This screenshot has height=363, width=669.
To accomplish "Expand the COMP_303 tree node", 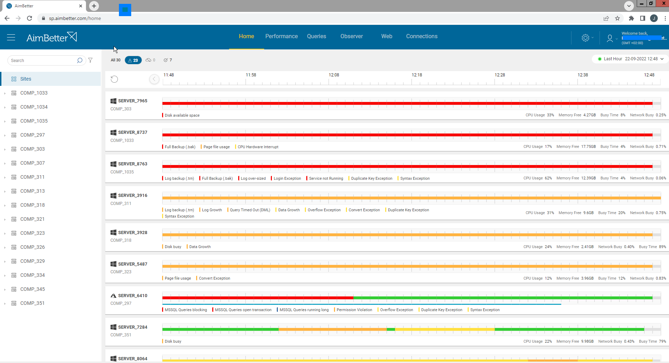I will pos(5,149).
